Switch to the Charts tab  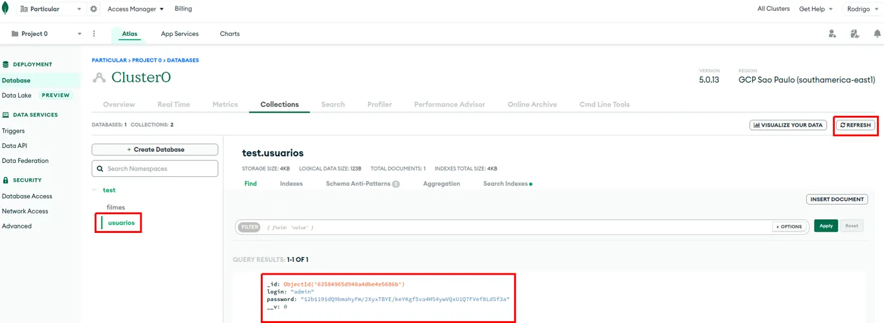tap(230, 33)
